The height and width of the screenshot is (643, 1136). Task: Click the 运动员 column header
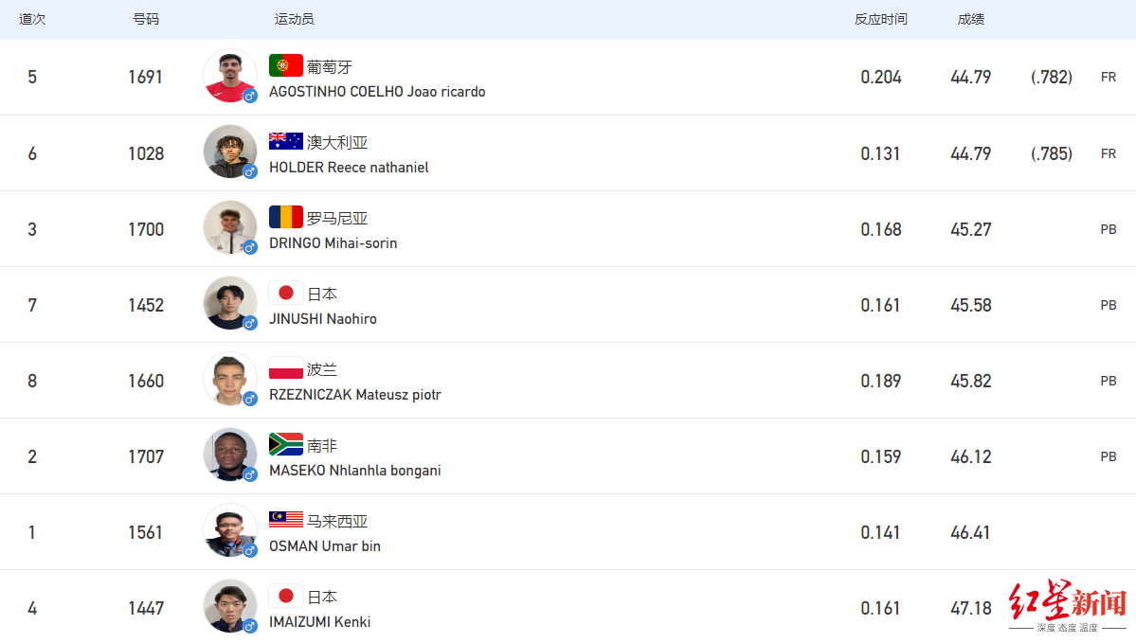294,19
